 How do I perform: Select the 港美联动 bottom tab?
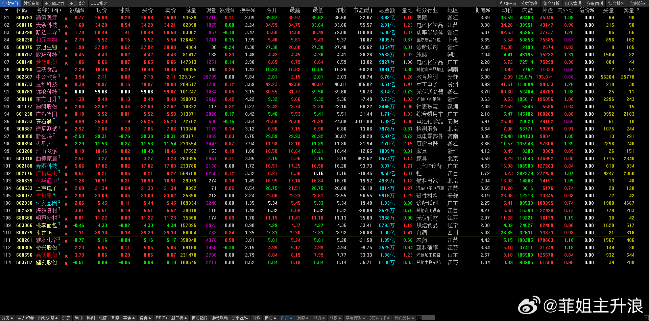(x=220, y=318)
